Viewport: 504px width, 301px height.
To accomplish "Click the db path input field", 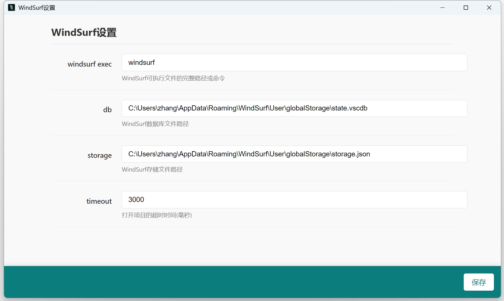I will pos(294,108).
